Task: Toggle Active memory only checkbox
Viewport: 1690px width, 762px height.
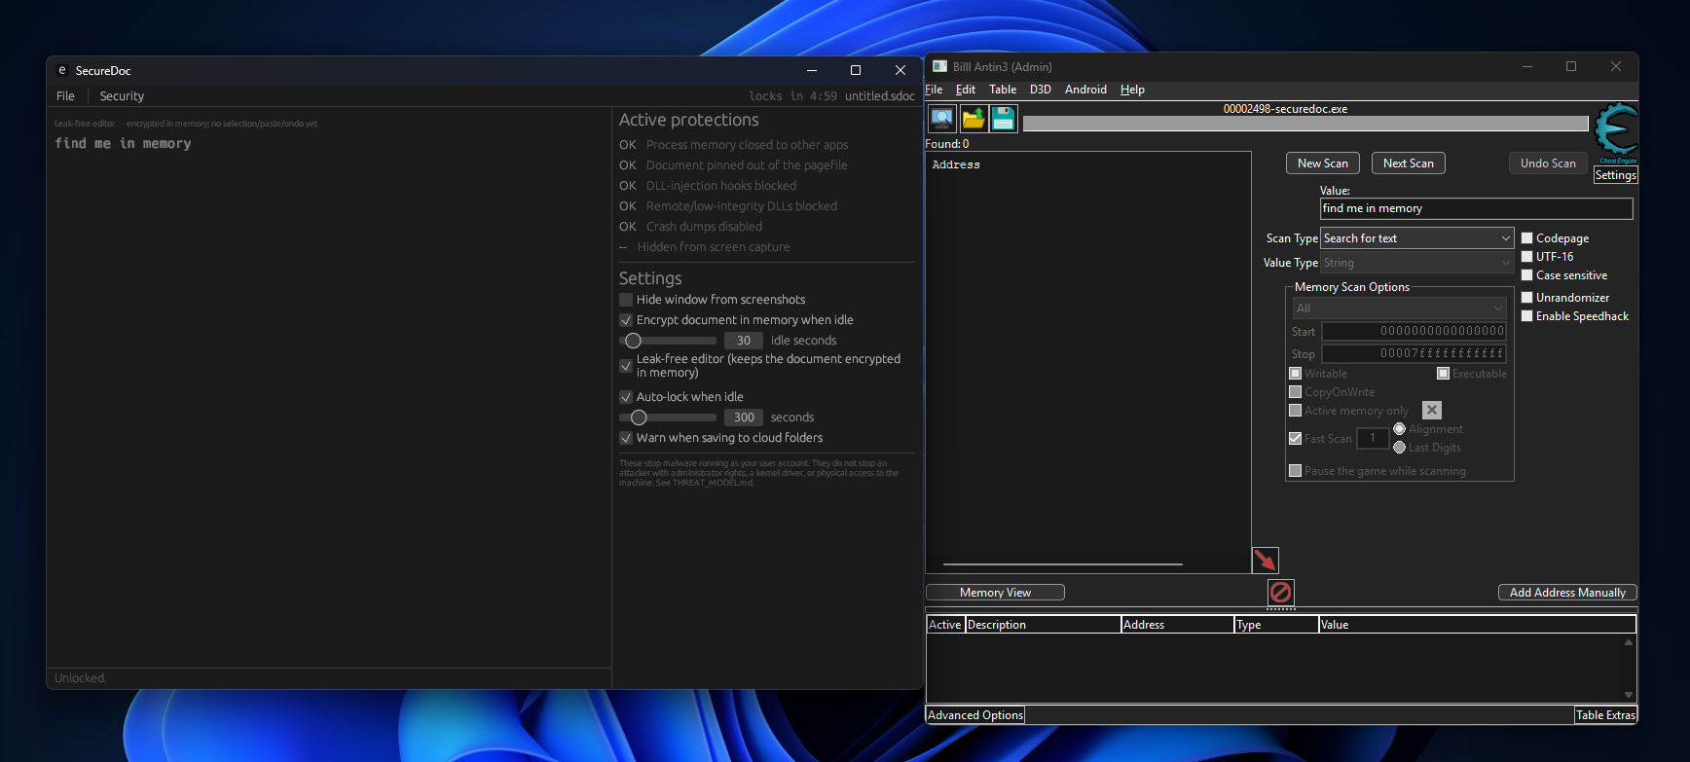Action: (x=1296, y=411)
